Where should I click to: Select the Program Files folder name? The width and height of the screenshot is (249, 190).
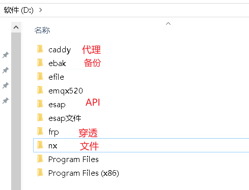(73, 160)
